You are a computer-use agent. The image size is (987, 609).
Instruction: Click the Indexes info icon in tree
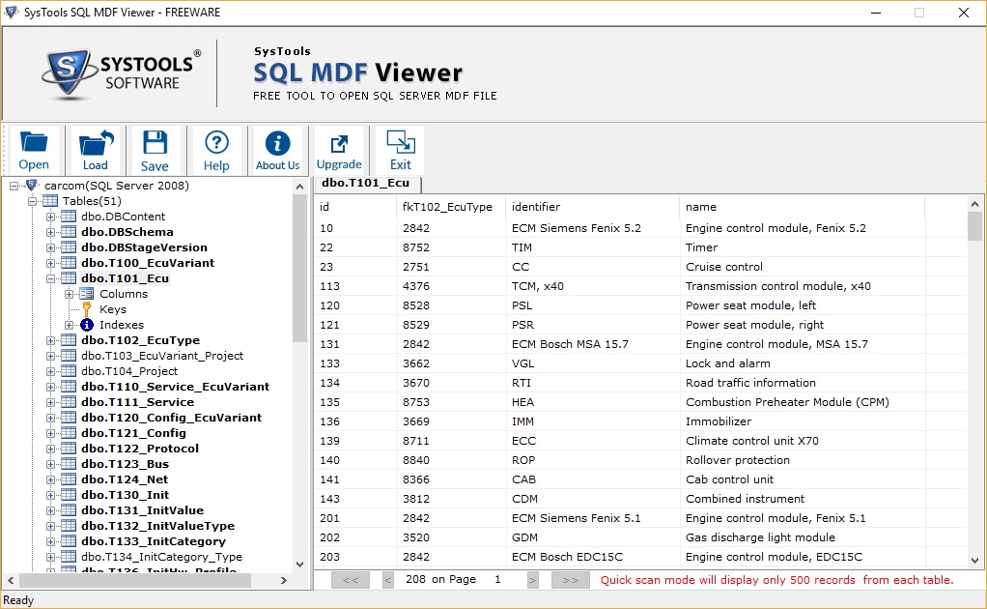point(87,325)
